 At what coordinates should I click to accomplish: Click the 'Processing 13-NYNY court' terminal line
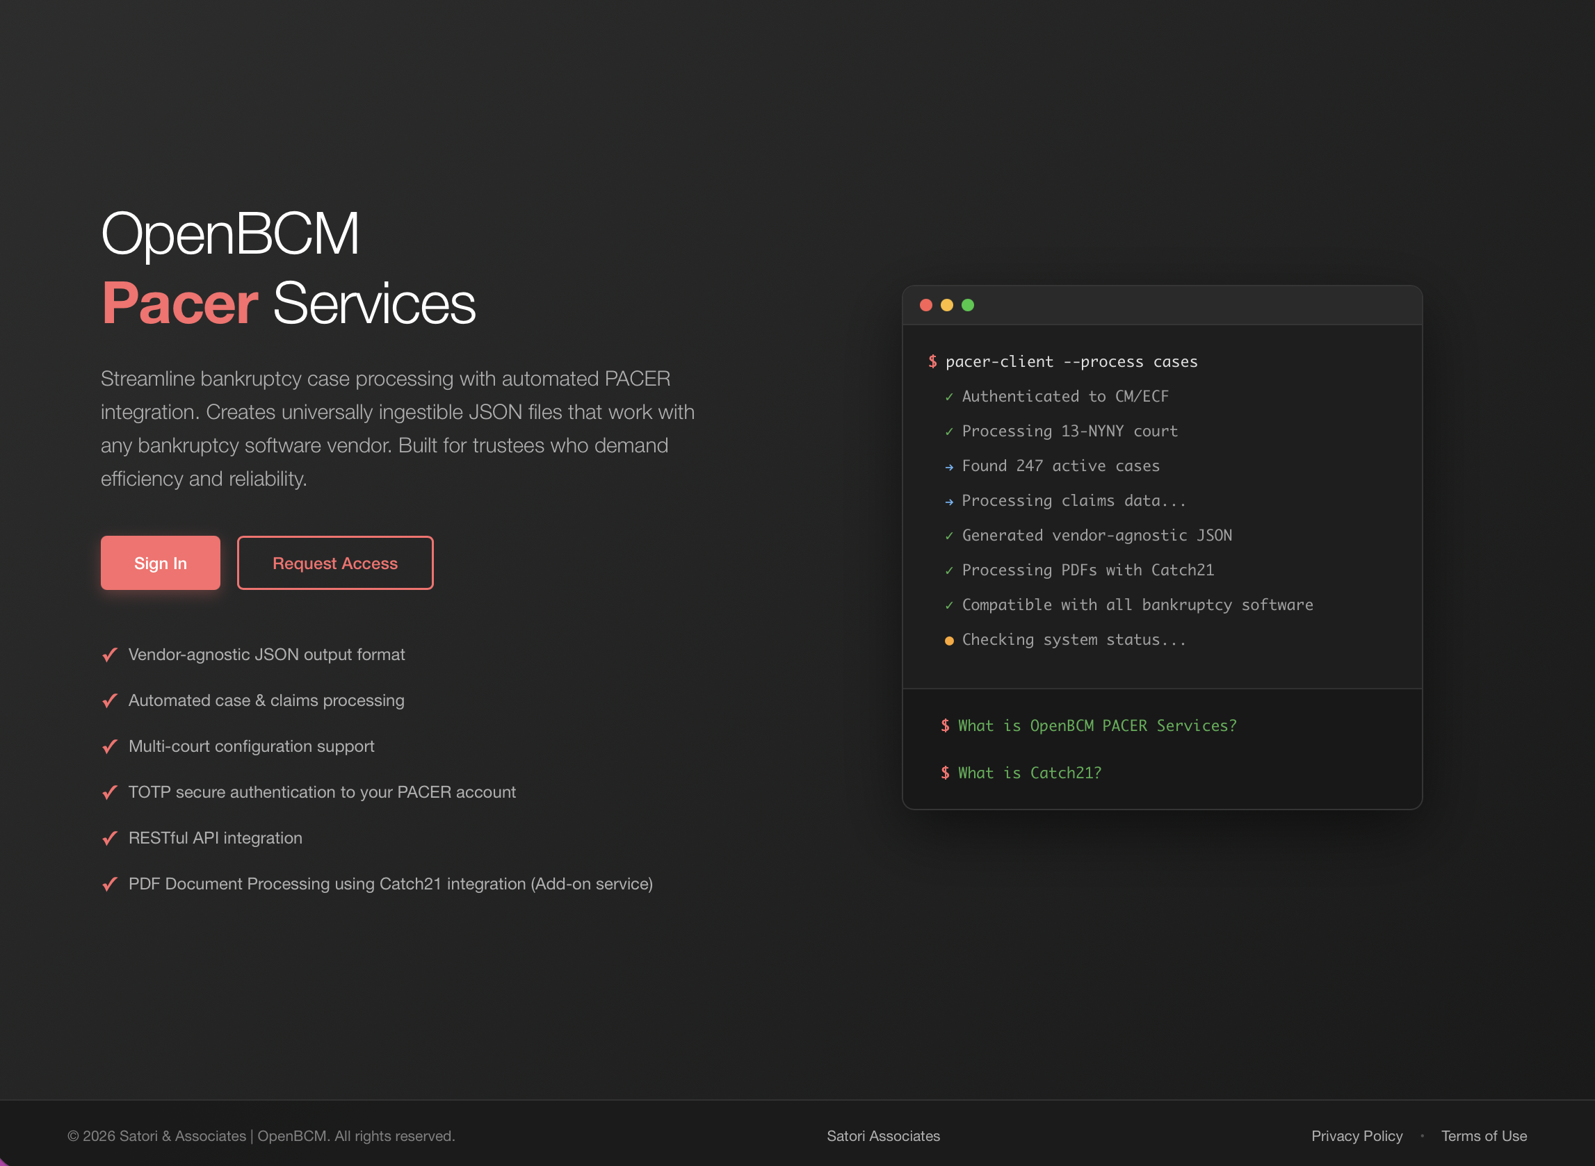point(1069,432)
